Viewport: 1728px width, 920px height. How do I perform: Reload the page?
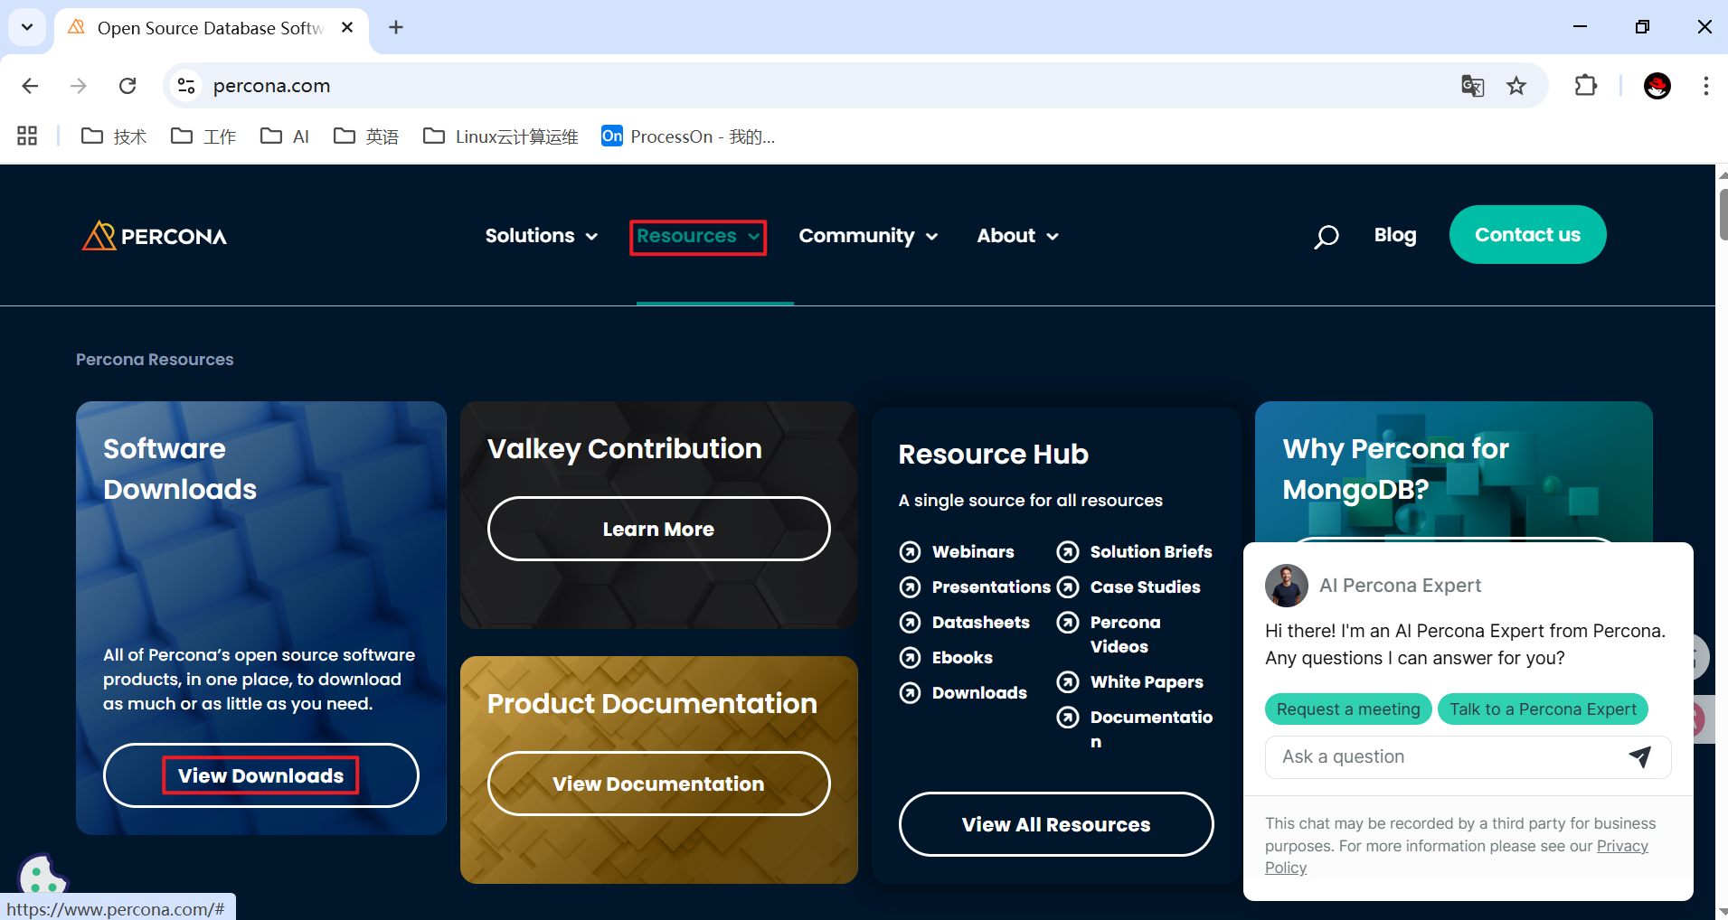point(127,86)
